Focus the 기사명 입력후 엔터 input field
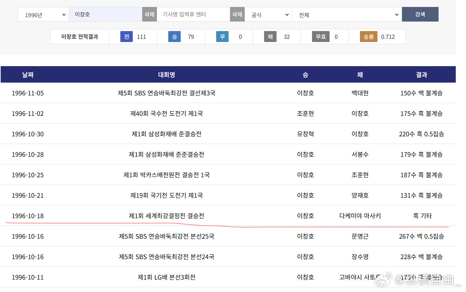 tap(193, 14)
